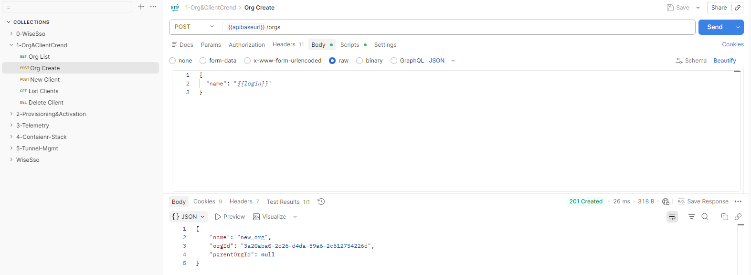Expand the 5-Tunnel-Mgmt folder
The width and height of the screenshot is (751, 275).
click(11, 148)
